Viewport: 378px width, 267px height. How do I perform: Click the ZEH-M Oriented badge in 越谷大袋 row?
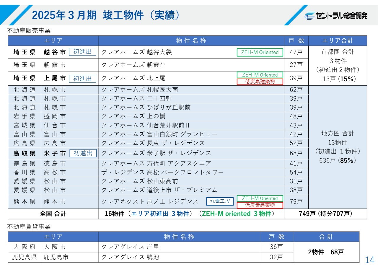tap(260, 52)
